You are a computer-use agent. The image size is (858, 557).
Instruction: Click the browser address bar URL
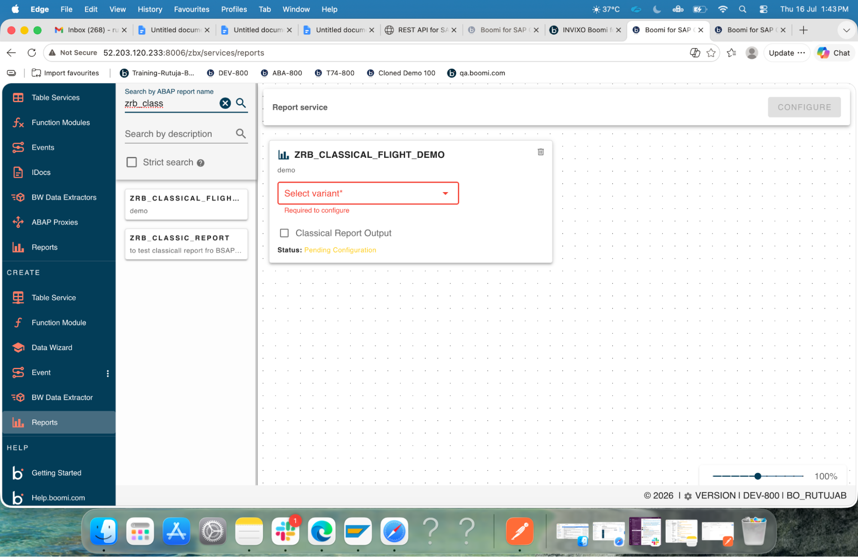coord(184,53)
